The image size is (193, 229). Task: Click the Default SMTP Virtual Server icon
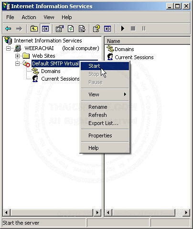(26, 63)
